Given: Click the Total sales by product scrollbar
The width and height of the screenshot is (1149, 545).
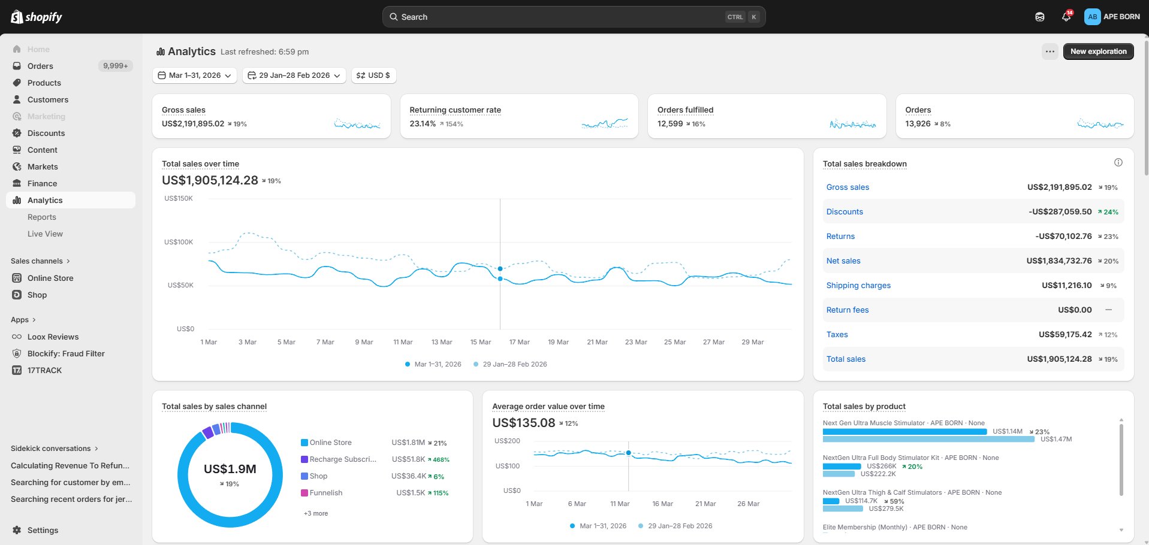Looking at the screenshot, I should pos(1121,459).
